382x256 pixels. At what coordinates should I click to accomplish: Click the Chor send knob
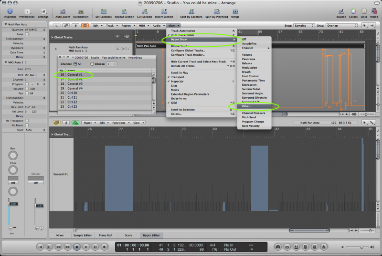tap(13, 170)
